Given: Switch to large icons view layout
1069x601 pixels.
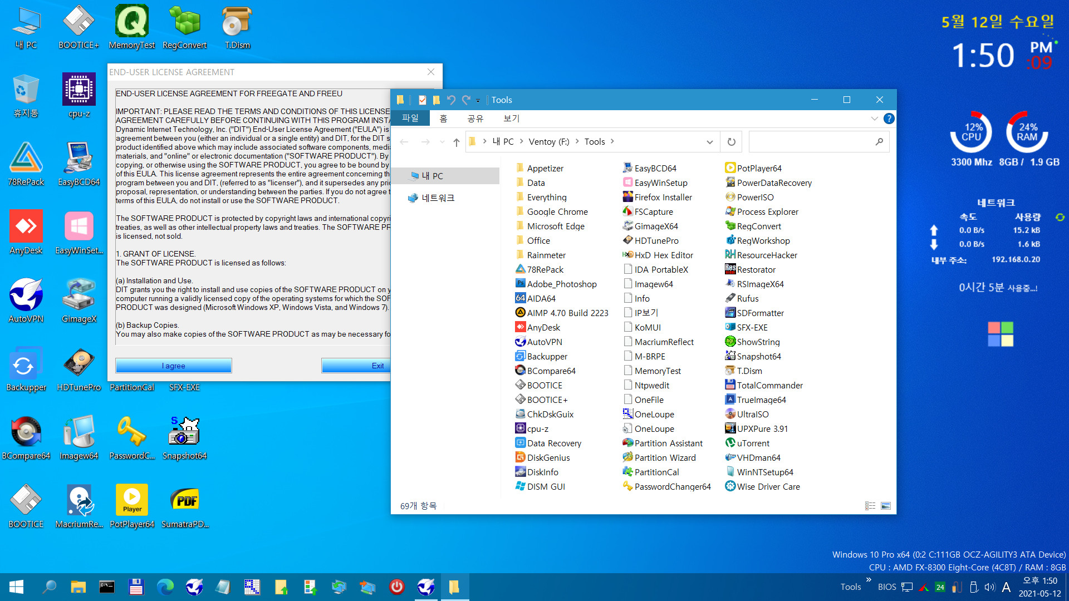Looking at the screenshot, I should [x=886, y=506].
